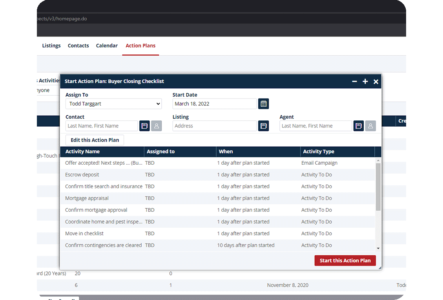The height and width of the screenshot is (300, 443).
Task: Maximize the Start Action Plan dialog
Action: tap(365, 81)
